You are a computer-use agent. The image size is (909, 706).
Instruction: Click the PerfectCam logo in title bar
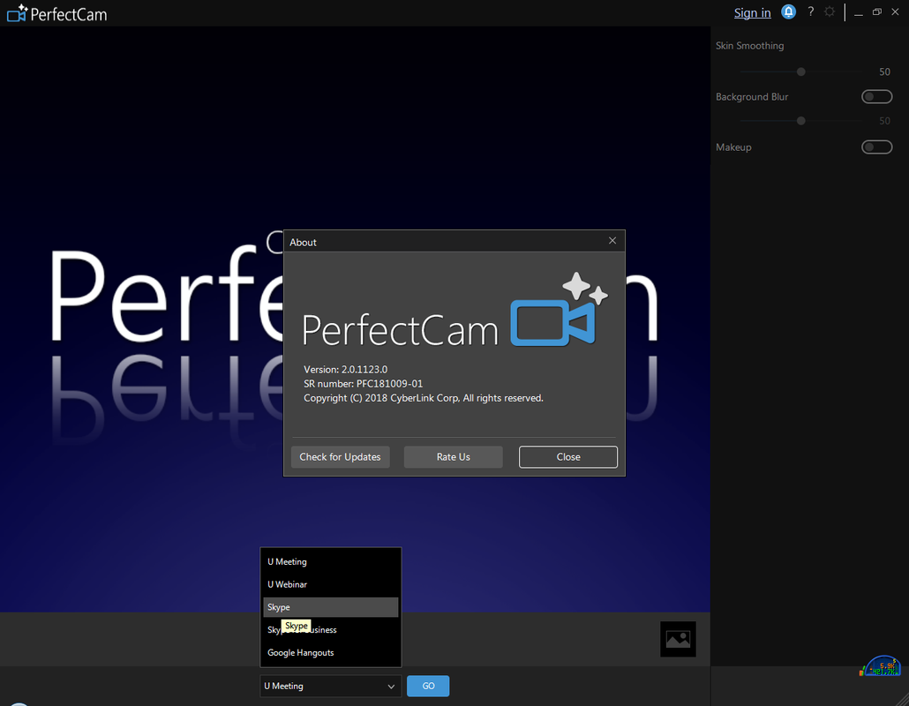click(x=56, y=13)
